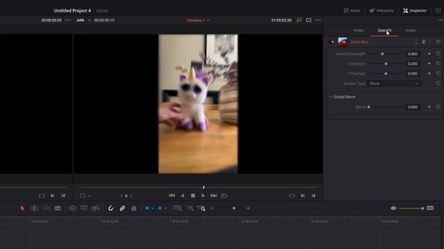
Task: Open the flag color dropdown arrow
Action: (x=153, y=208)
